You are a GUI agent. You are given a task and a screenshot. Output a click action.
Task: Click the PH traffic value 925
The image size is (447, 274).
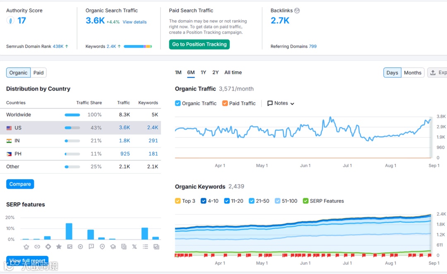click(125, 154)
